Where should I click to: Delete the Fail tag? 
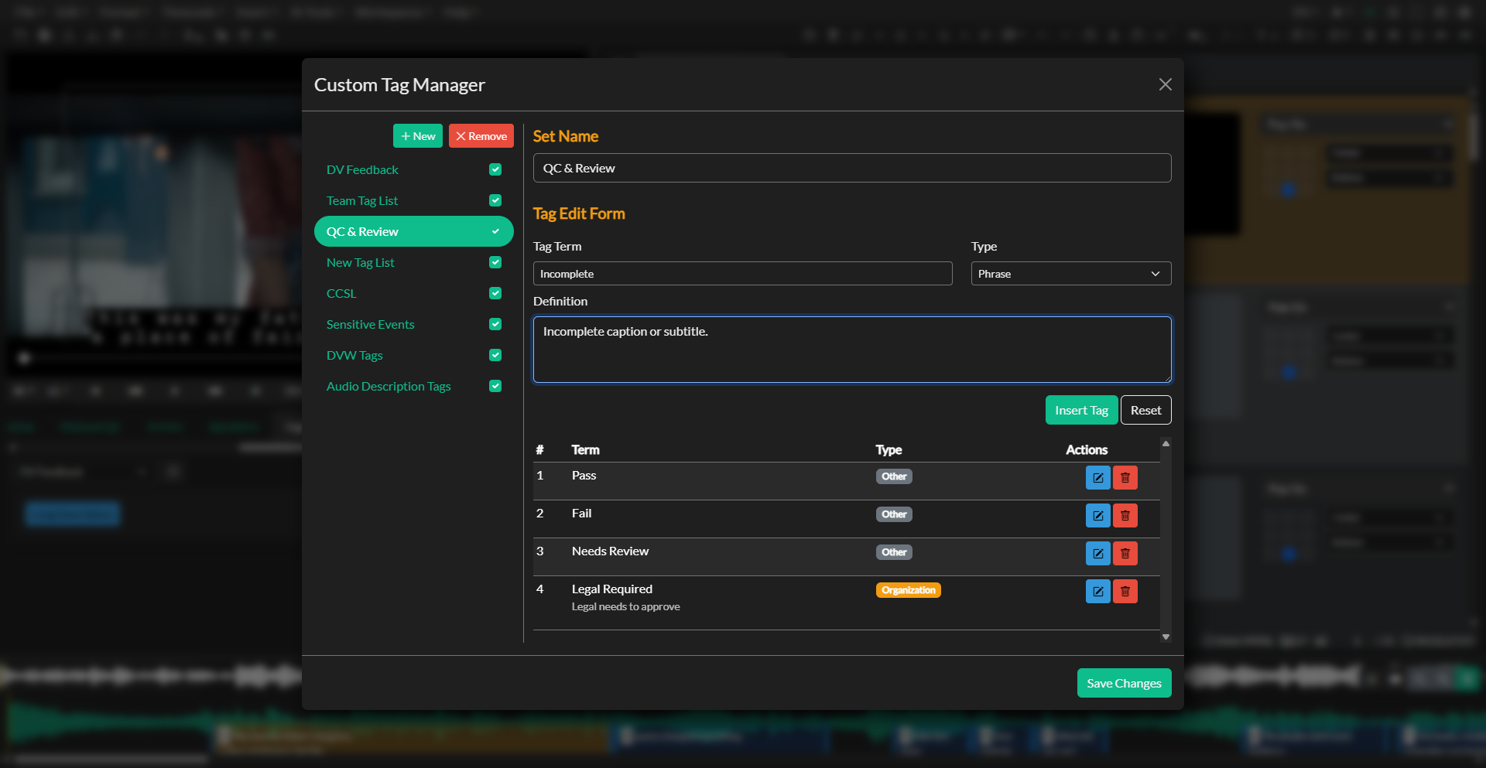click(x=1125, y=515)
